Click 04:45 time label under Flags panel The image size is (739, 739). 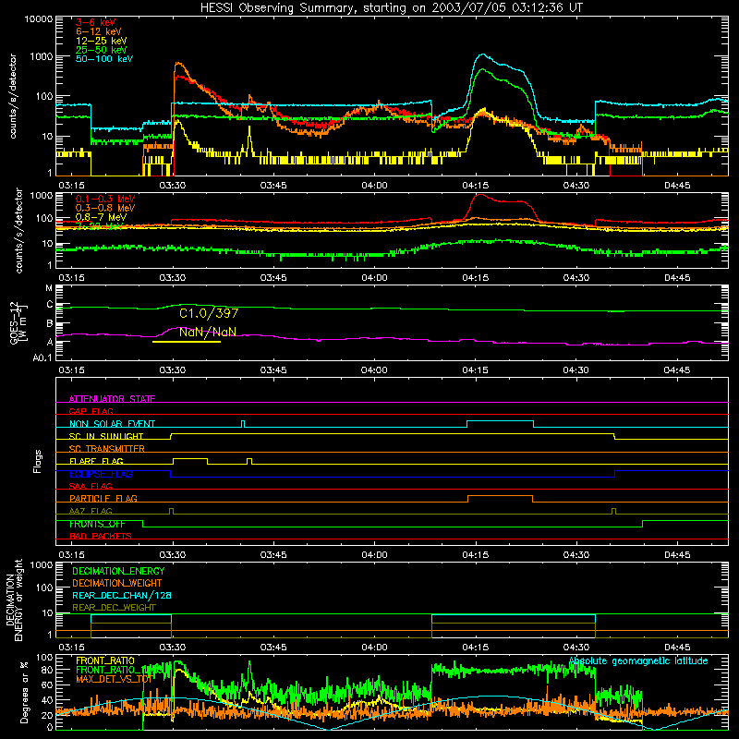tap(677, 555)
